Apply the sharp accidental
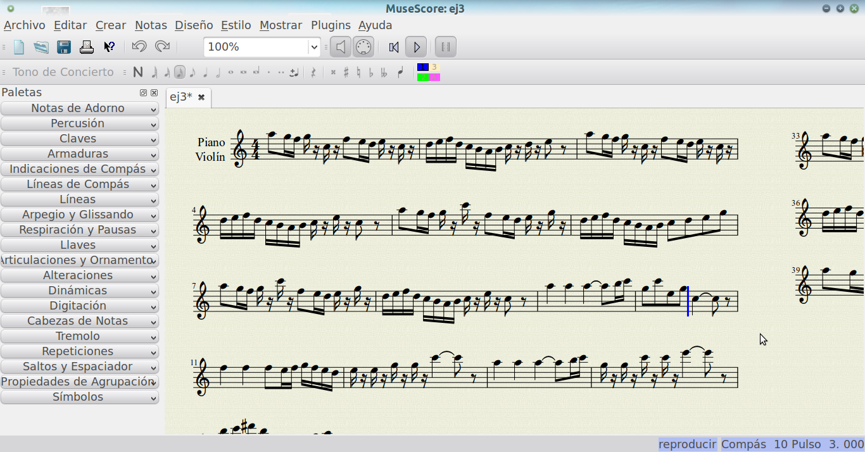Screen dimensions: 865x452 tap(346, 72)
